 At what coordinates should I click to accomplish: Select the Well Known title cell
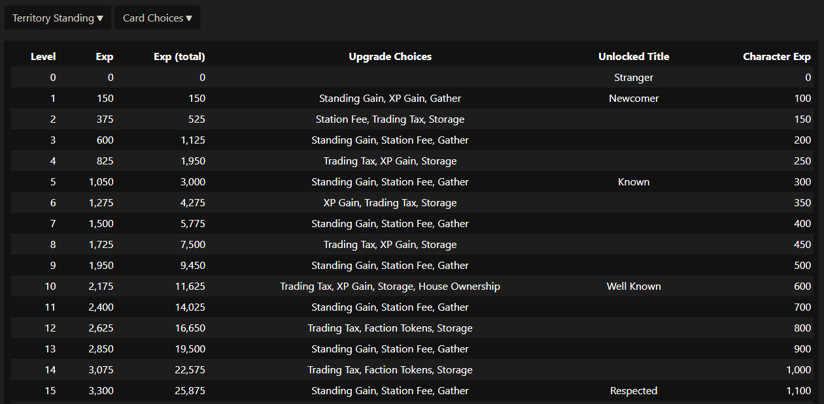(x=634, y=287)
